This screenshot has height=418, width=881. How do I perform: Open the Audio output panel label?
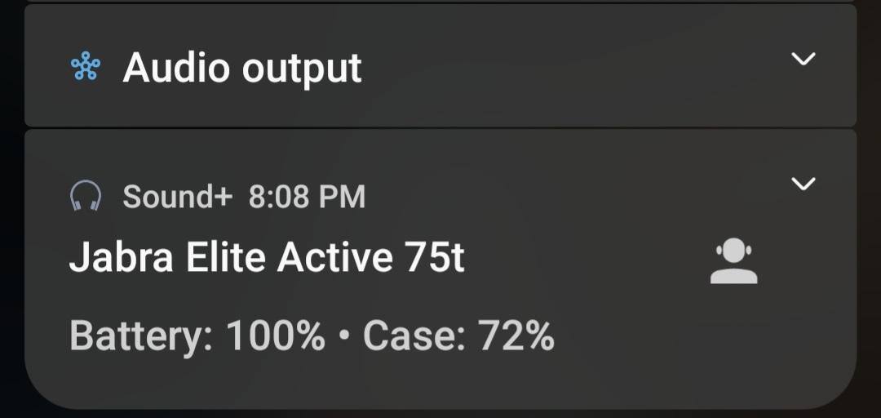(x=242, y=68)
